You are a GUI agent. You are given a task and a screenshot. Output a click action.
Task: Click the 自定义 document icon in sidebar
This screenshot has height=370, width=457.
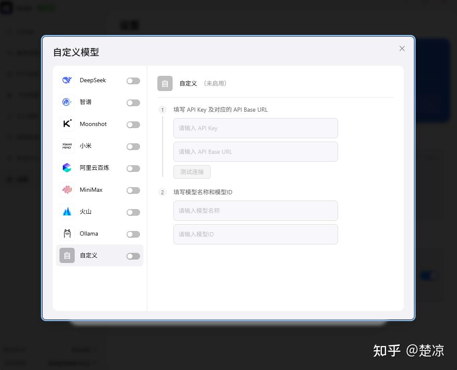[67, 255]
